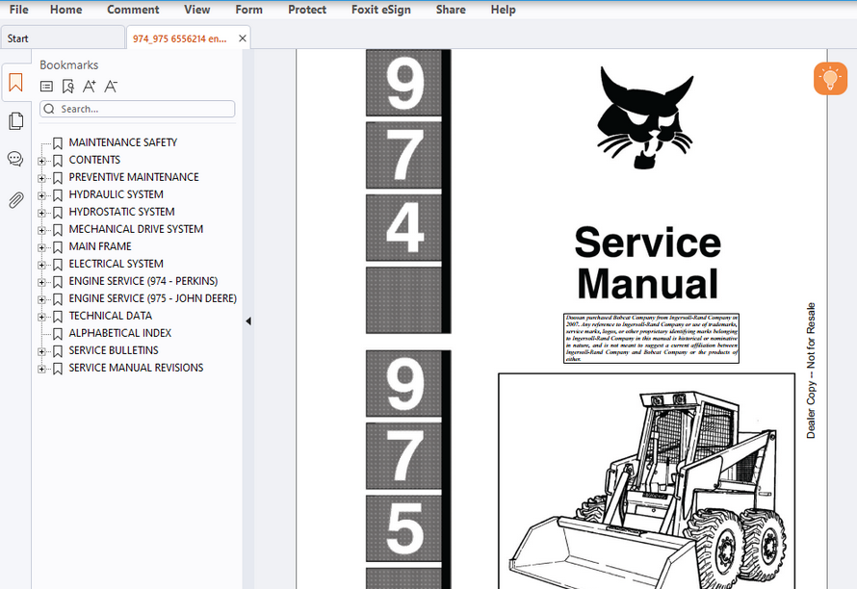Go to ENGINE SERVICE (974 - PERKINS) bookmark
Screen dimensions: 857x589
(x=143, y=281)
